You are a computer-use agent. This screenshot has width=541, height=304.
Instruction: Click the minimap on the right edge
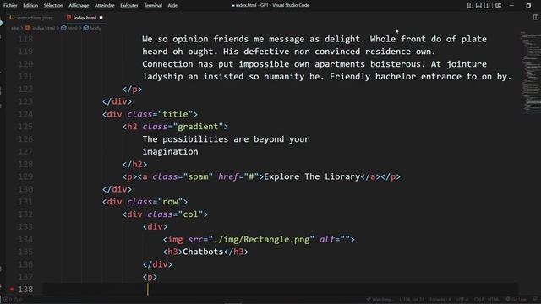point(531,73)
